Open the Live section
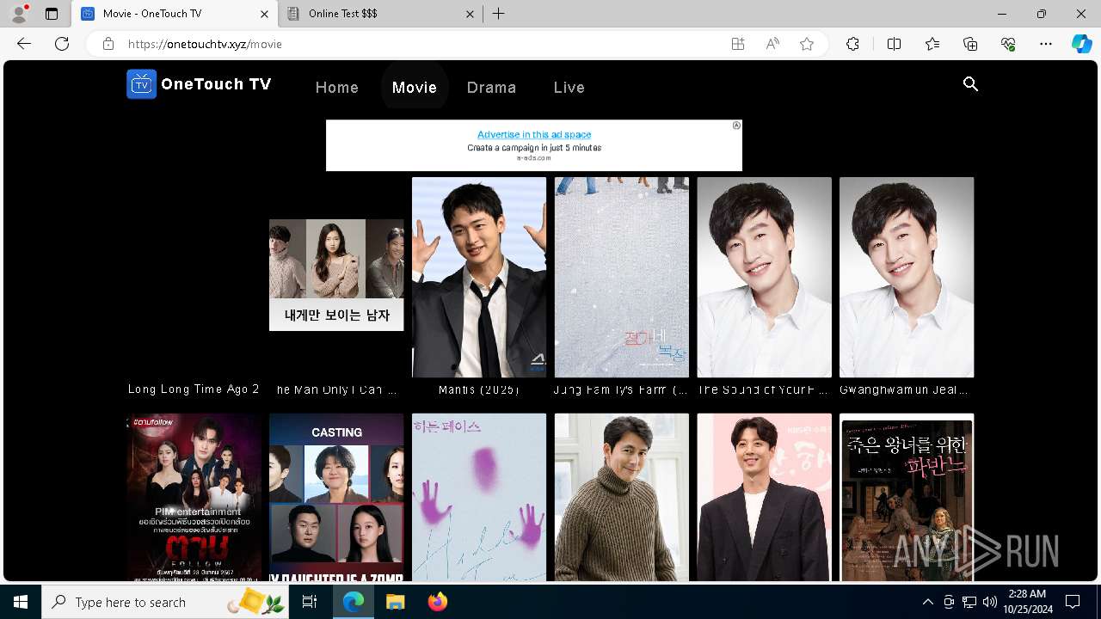 [x=569, y=87]
